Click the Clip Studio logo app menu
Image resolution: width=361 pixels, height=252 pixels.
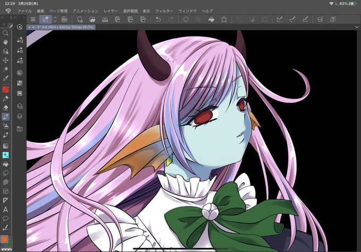[x=8, y=11]
